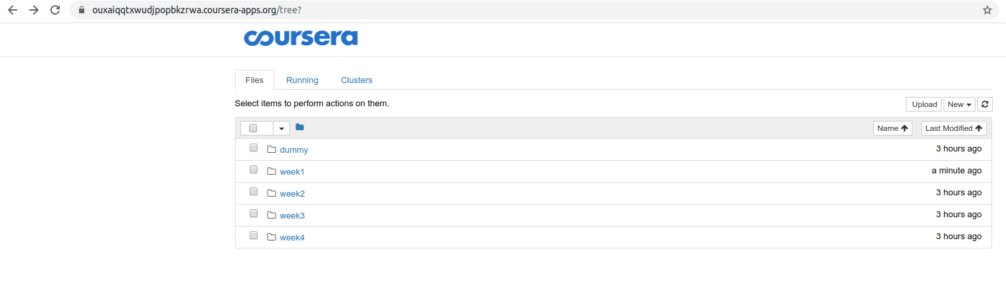This screenshot has width=1006, height=283.
Task: Open the Clusters tab
Action: coord(357,80)
